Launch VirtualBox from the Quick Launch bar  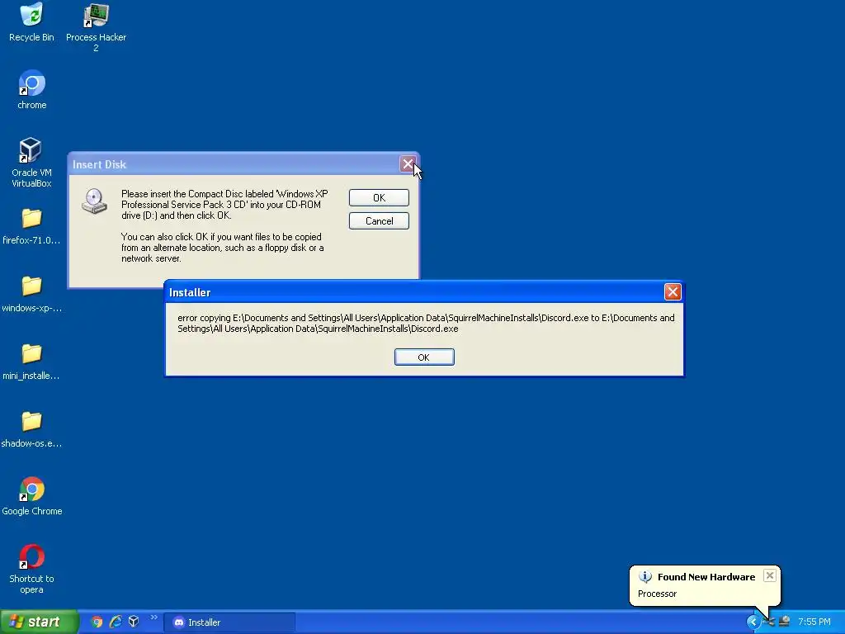tap(134, 622)
